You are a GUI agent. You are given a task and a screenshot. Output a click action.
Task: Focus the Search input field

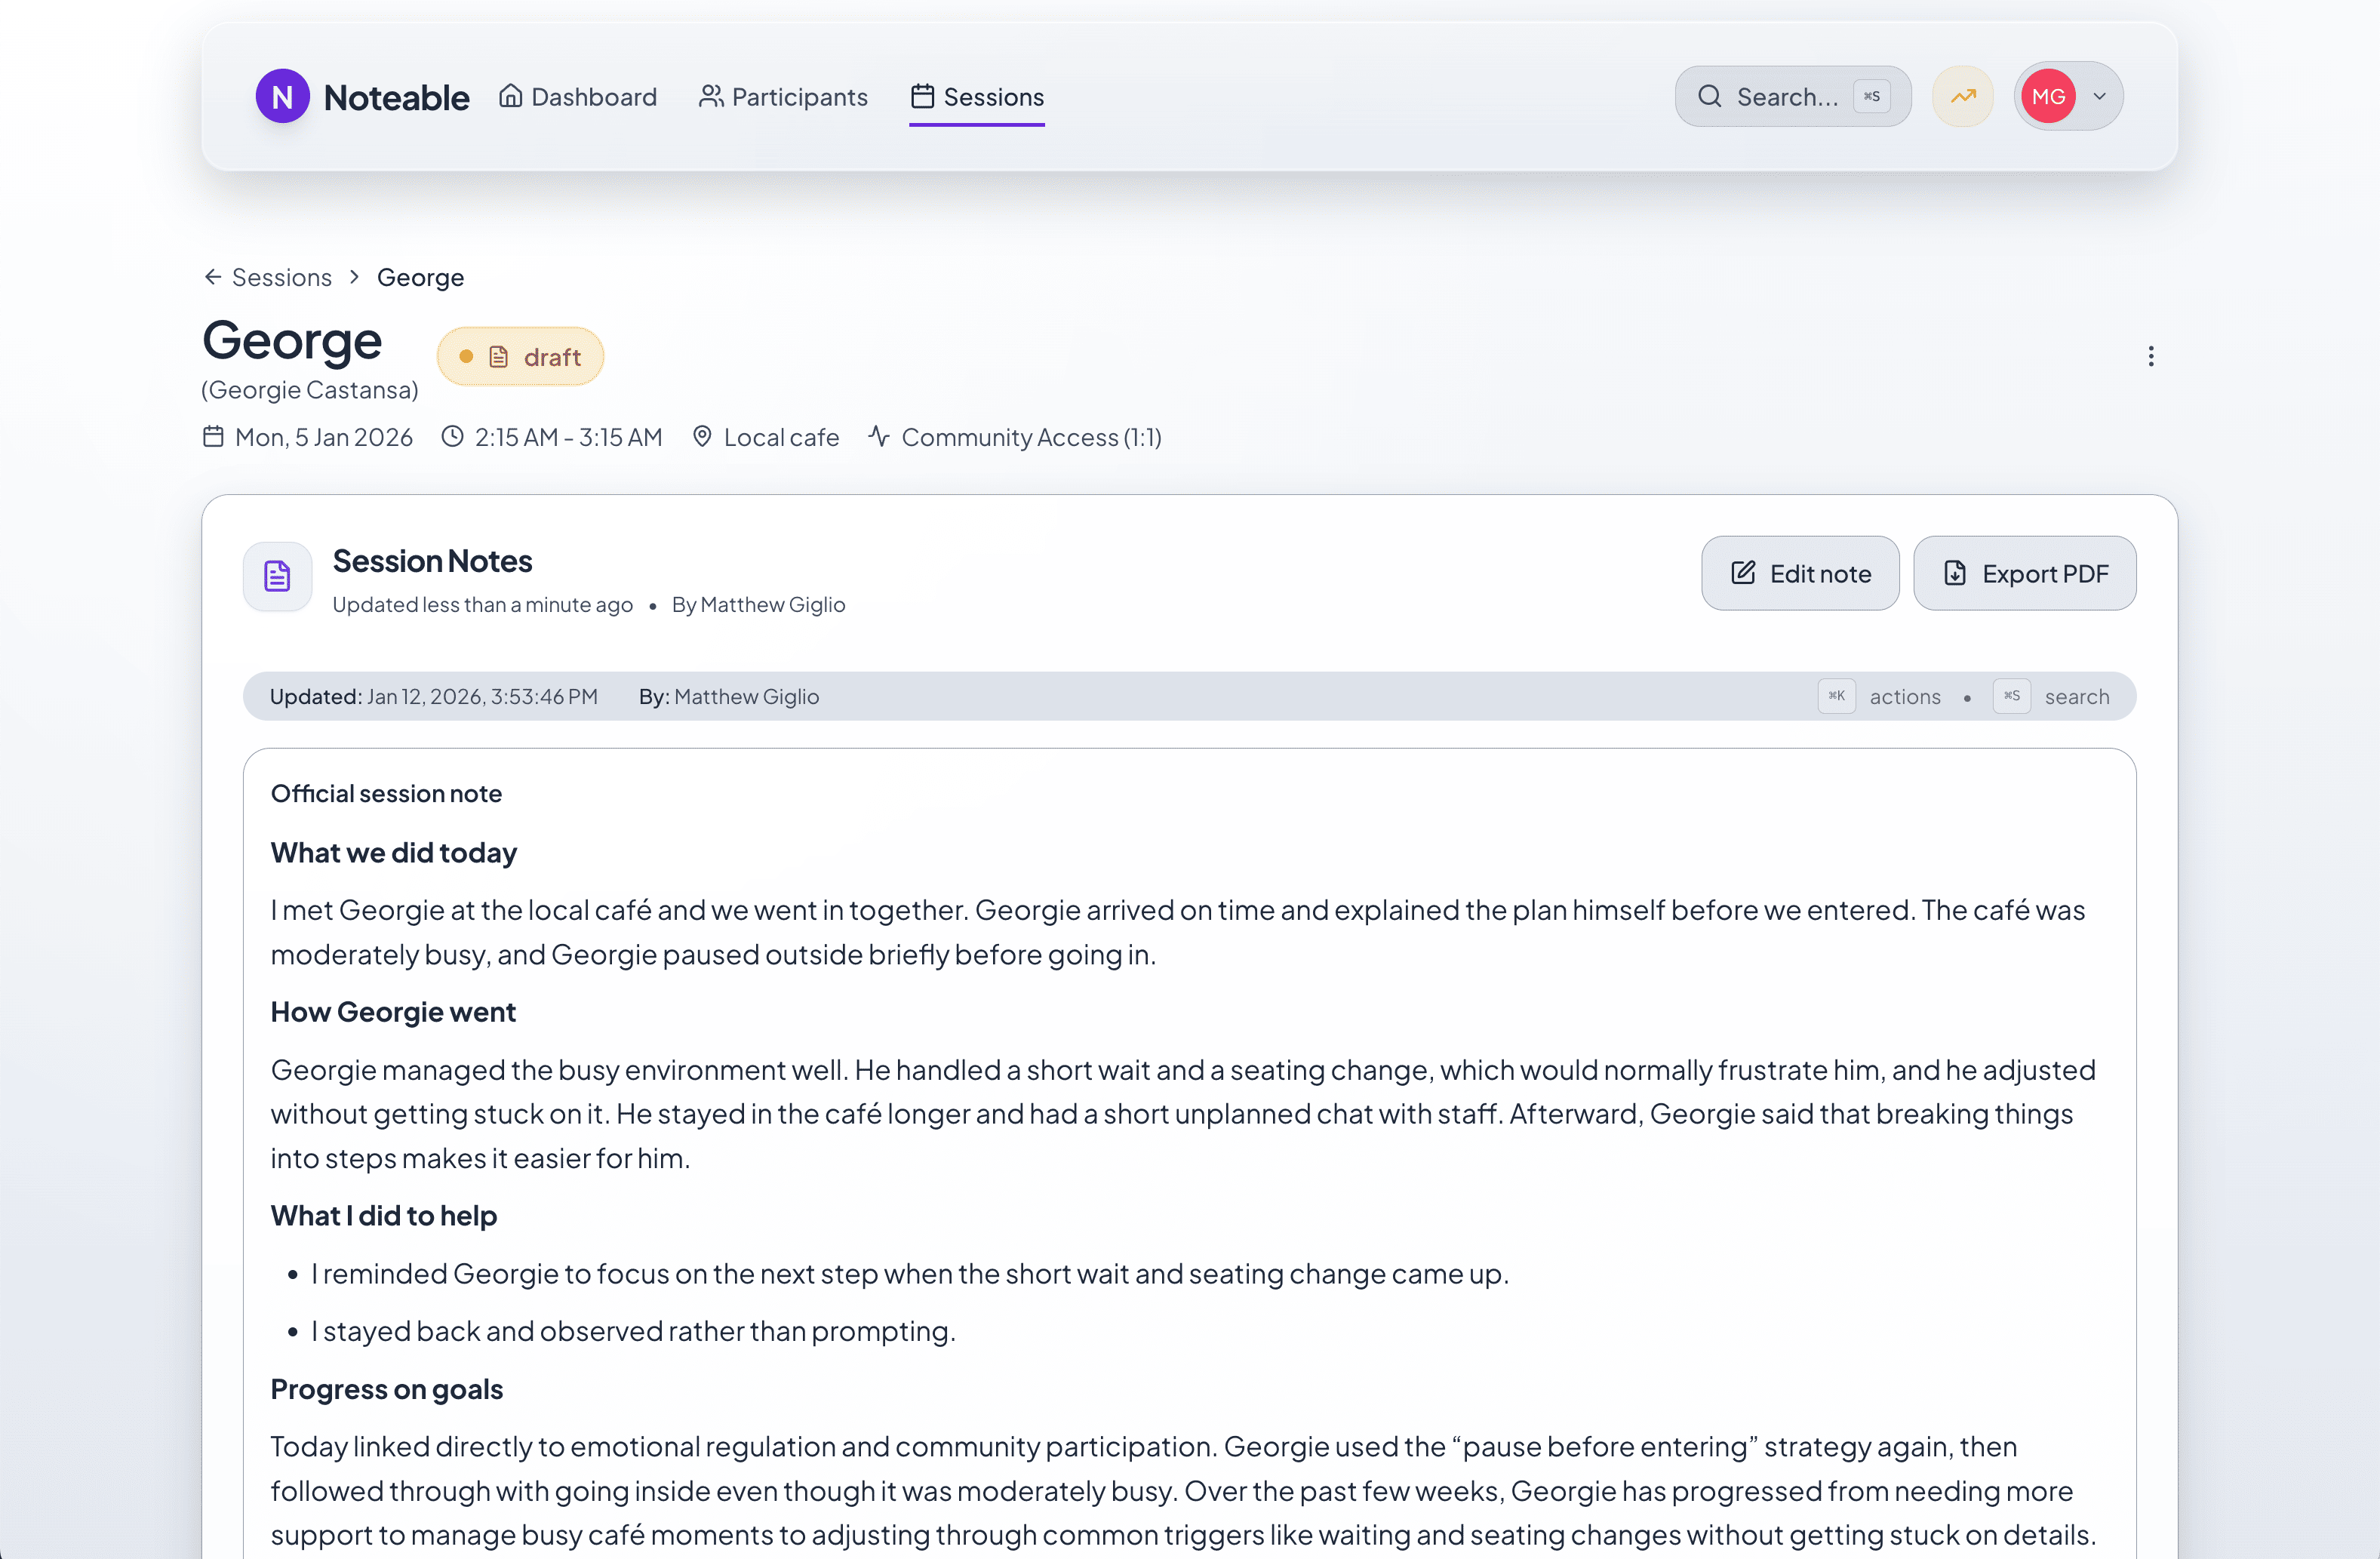pyautogui.click(x=1787, y=97)
